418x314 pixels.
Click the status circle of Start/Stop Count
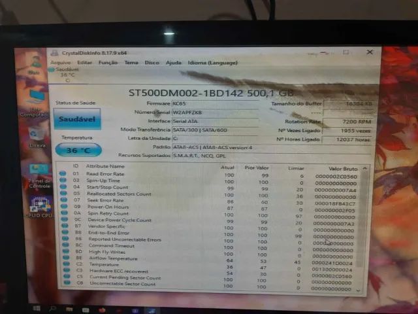(x=63, y=186)
